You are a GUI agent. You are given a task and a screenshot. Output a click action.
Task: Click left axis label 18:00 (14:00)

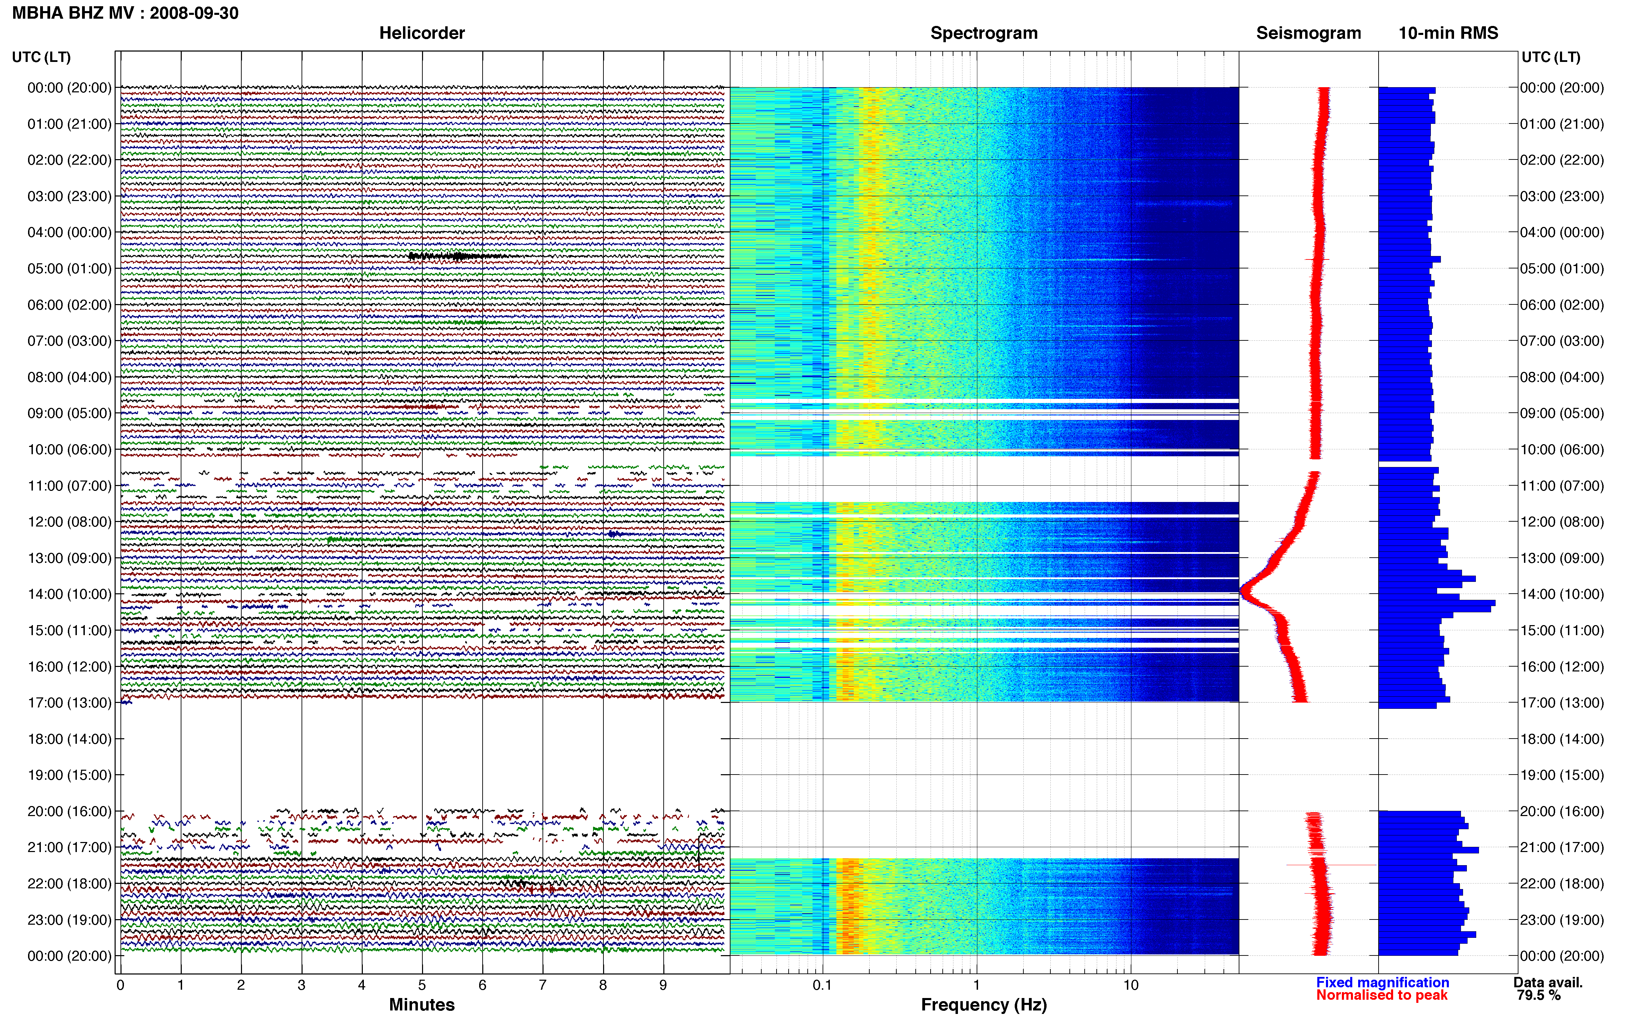point(69,739)
